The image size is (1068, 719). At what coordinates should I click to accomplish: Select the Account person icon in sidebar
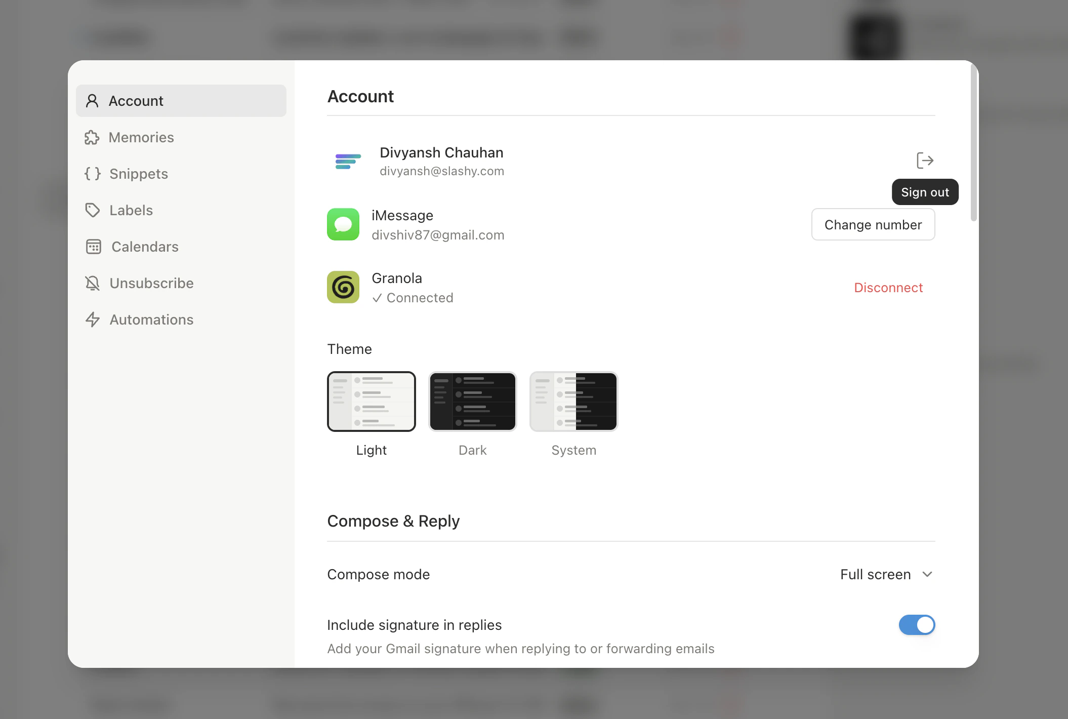tap(93, 101)
